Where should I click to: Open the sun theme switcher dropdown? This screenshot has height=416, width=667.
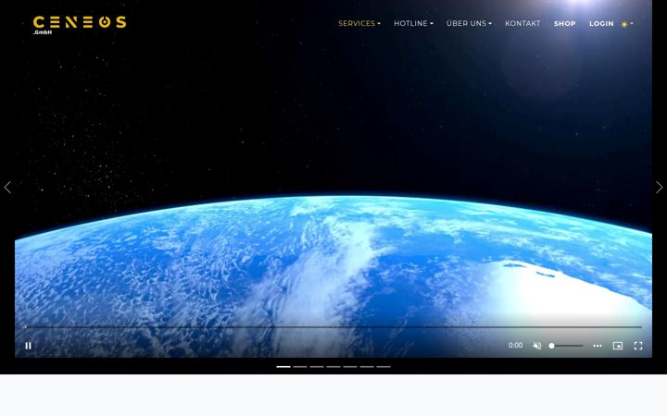627,24
